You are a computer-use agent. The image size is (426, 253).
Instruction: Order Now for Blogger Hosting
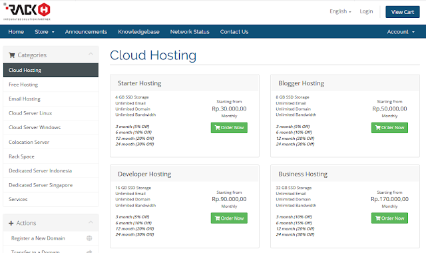click(389, 128)
